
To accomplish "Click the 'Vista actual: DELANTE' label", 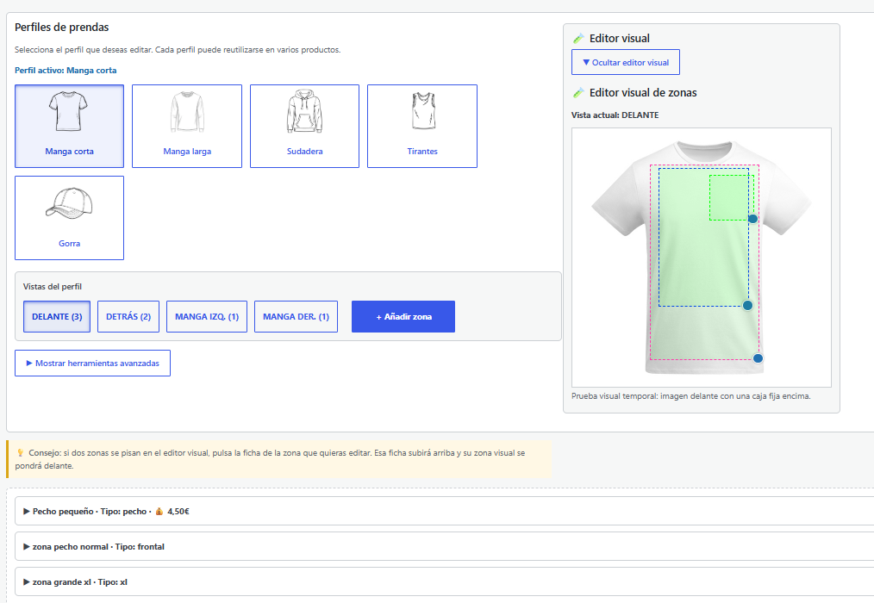I will 615,115.
